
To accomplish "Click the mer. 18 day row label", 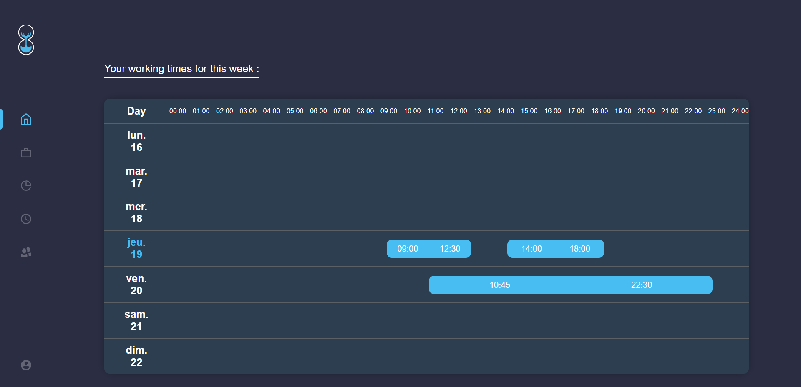I will pyautogui.click(x=136, y=212).
